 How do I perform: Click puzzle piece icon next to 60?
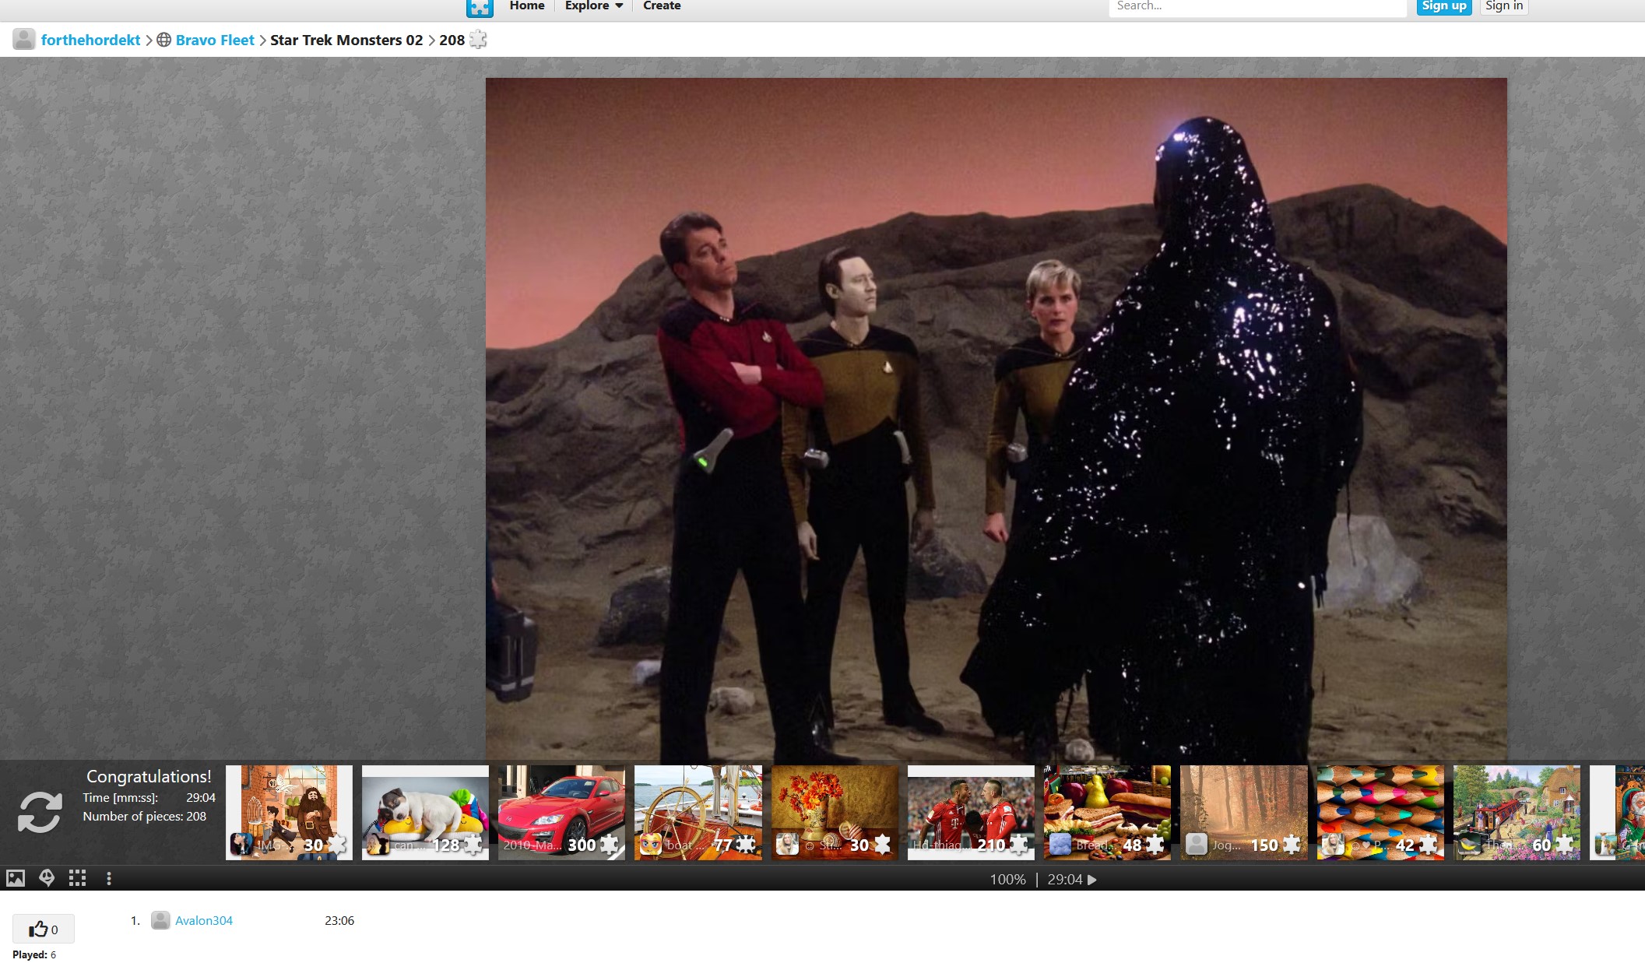click(1565, 844)
